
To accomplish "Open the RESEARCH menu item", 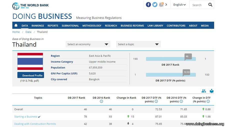I will coord(111,26).
